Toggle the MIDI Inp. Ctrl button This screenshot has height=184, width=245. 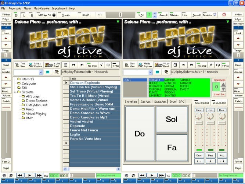46,15
